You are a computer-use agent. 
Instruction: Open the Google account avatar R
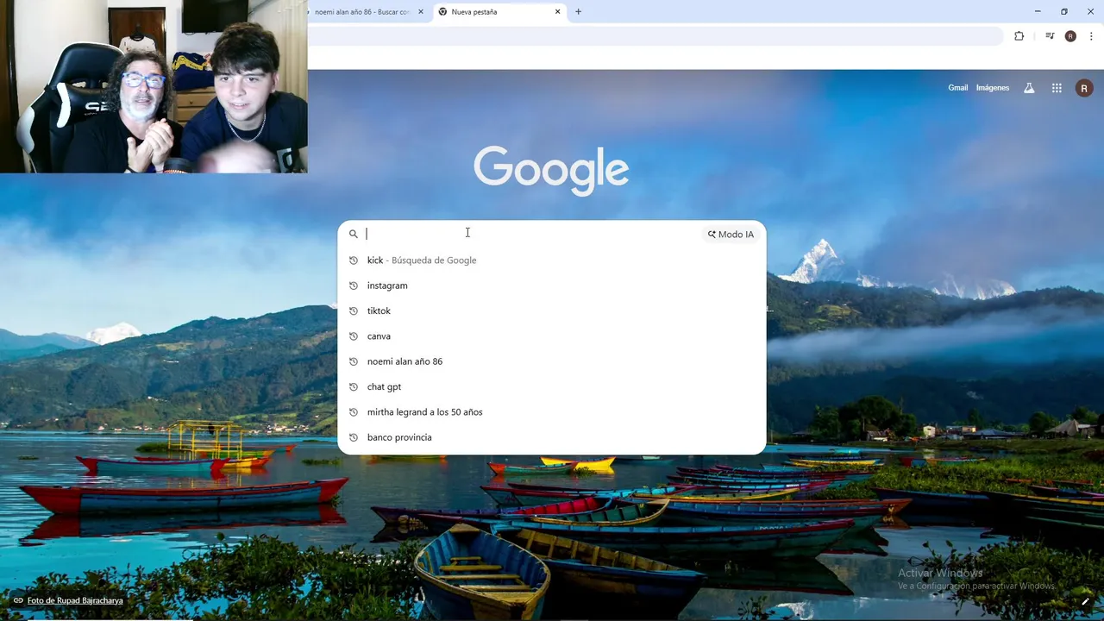pos(1084,88)
